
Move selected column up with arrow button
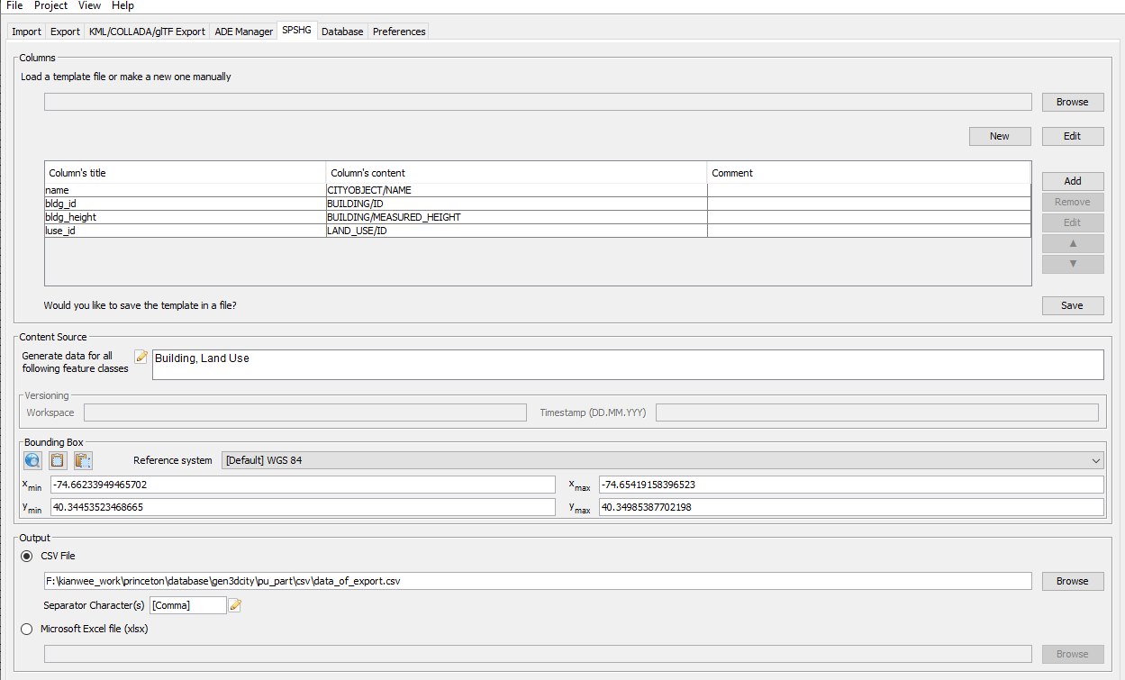(x=1073, y=243)
